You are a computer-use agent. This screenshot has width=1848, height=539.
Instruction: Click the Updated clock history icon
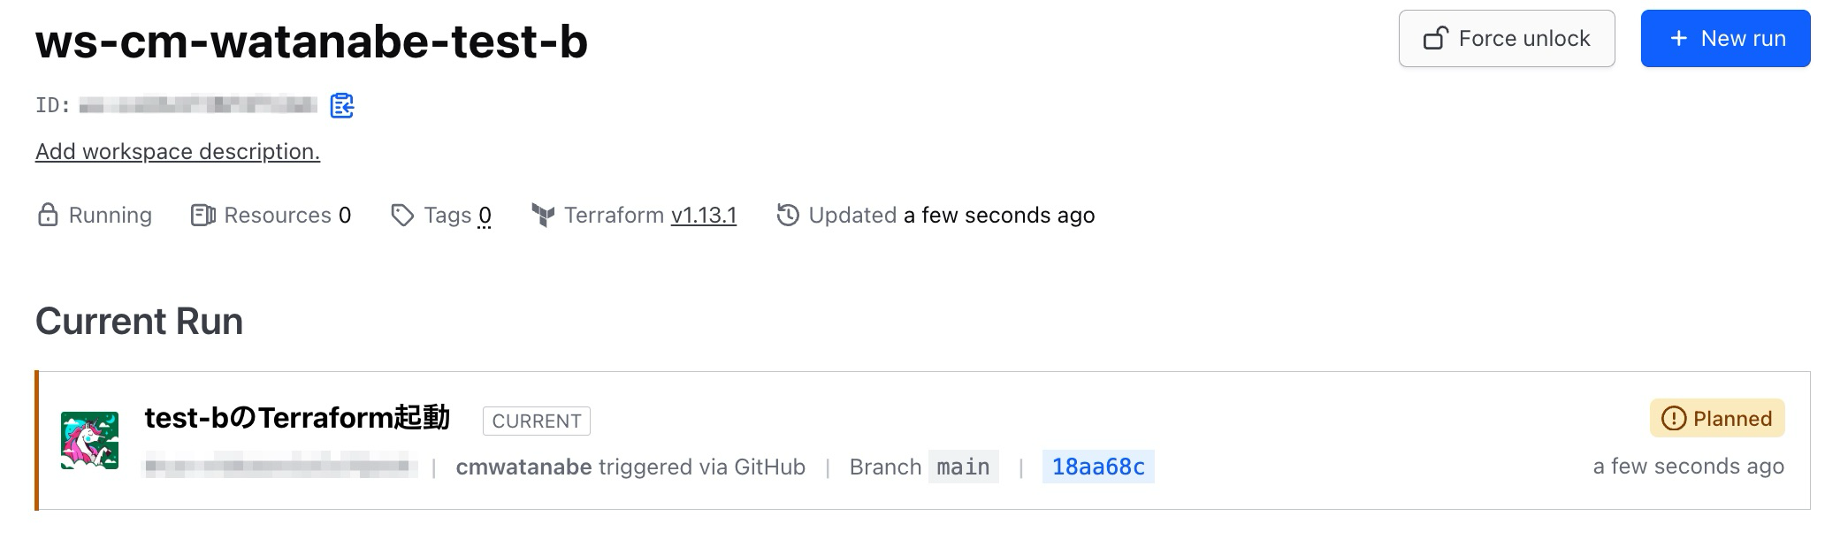(788, 215)
